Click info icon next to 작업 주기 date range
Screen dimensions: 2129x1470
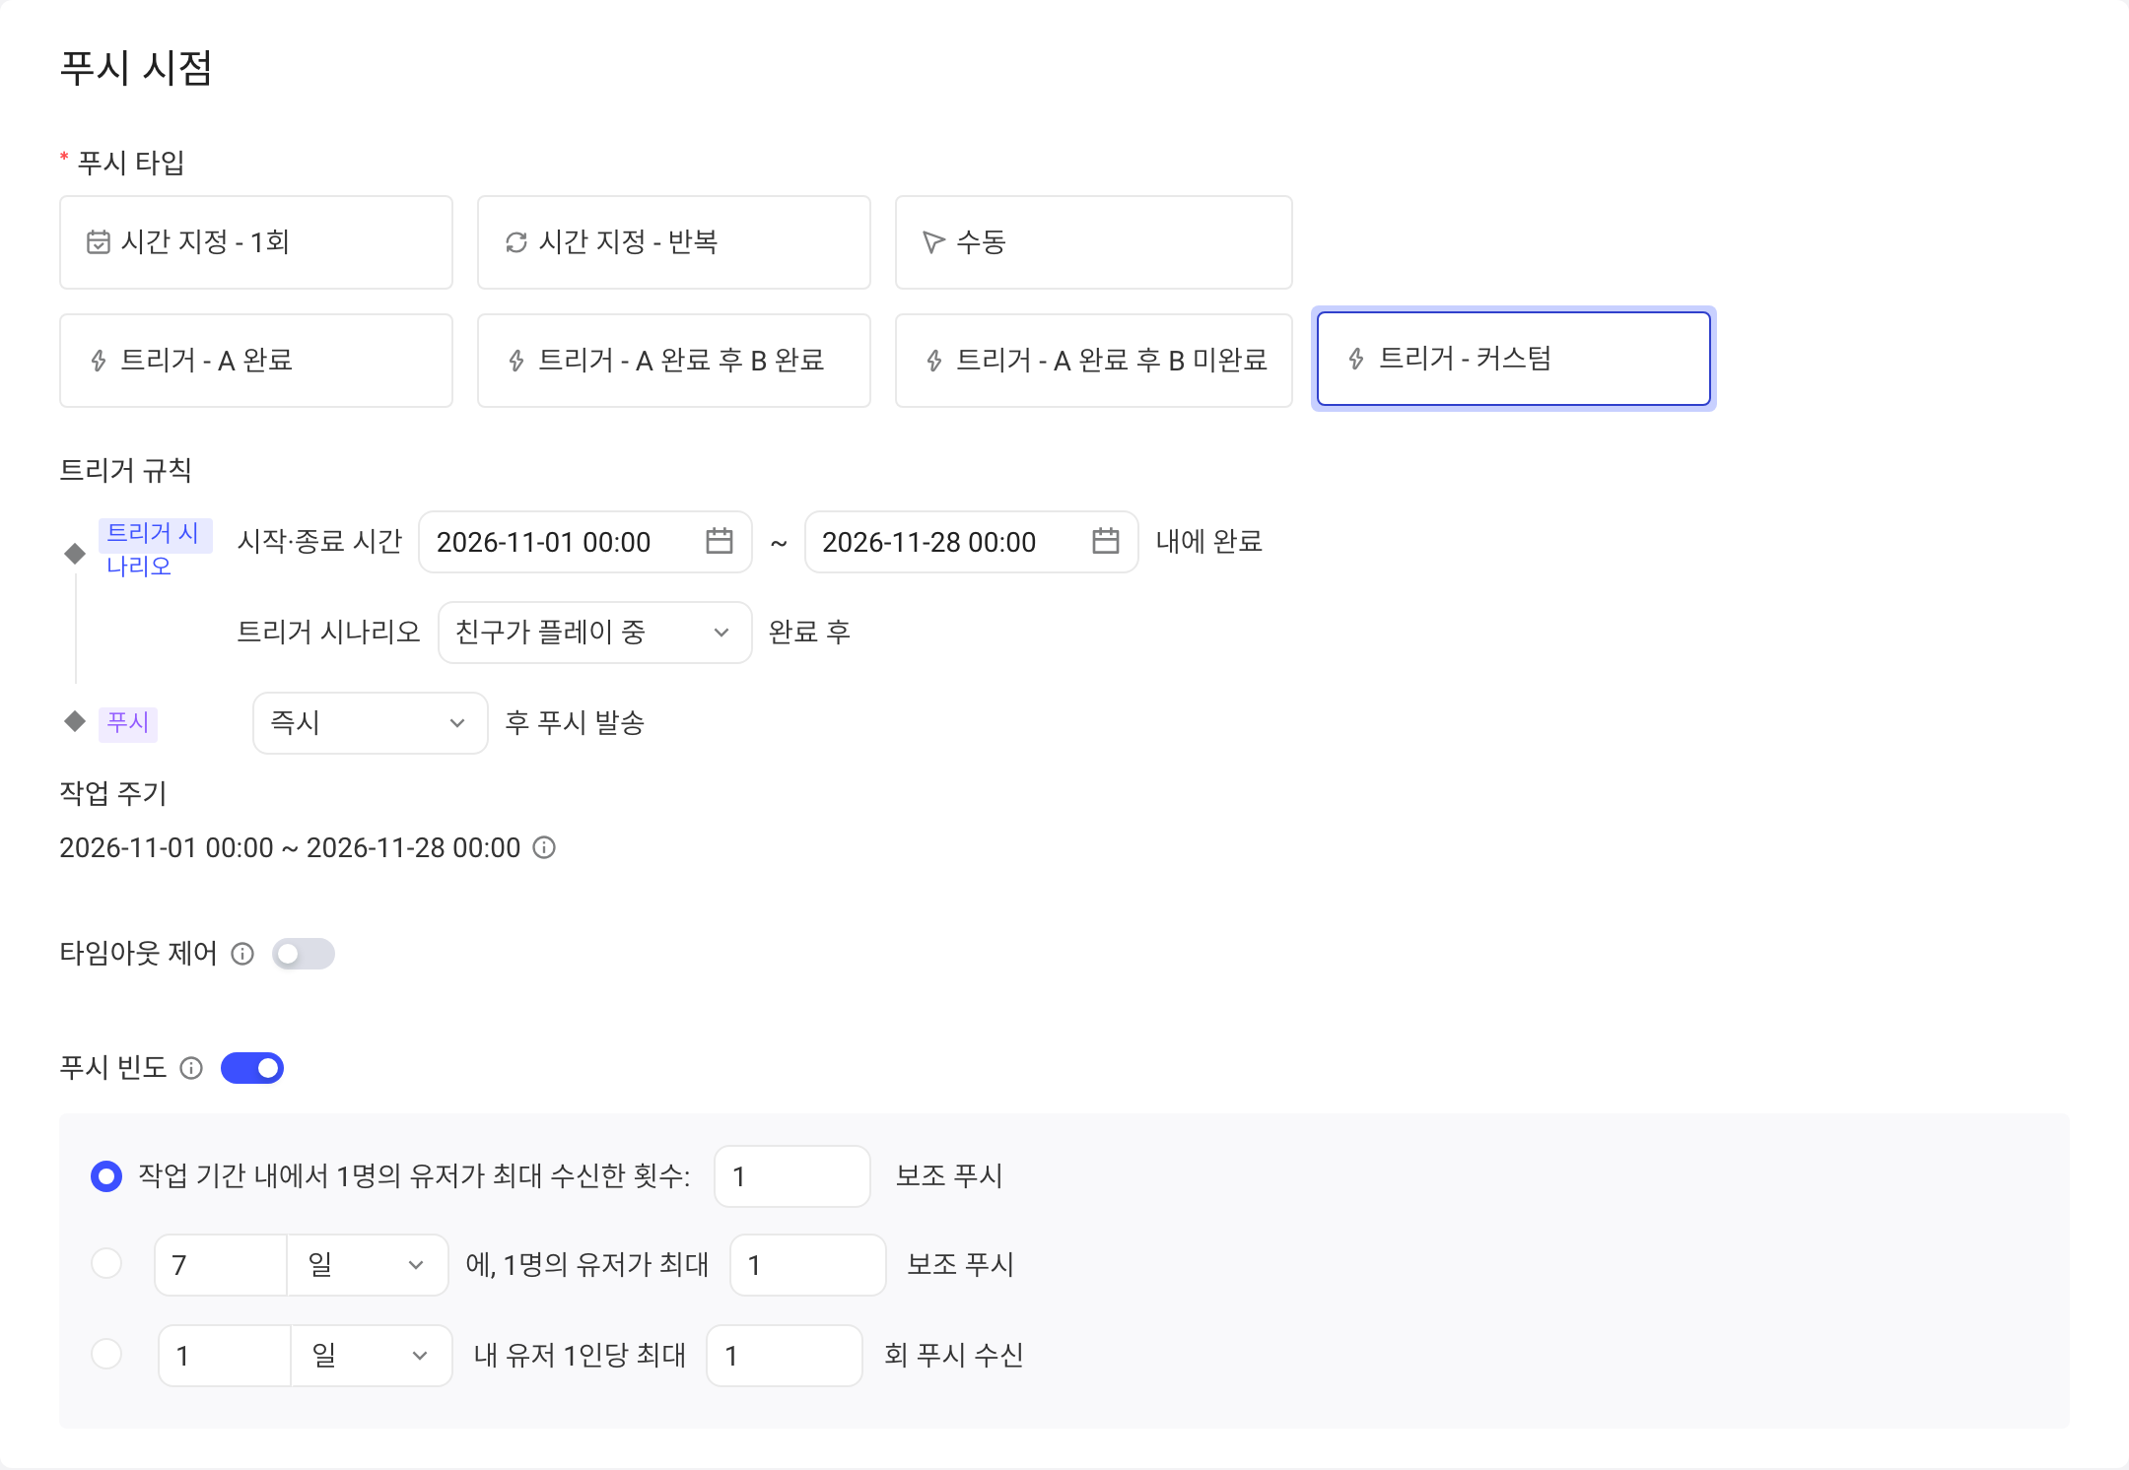pos(544,847)
